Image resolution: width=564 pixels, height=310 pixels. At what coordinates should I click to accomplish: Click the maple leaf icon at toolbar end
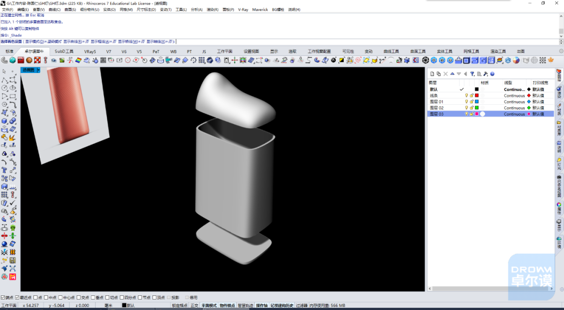551,60
